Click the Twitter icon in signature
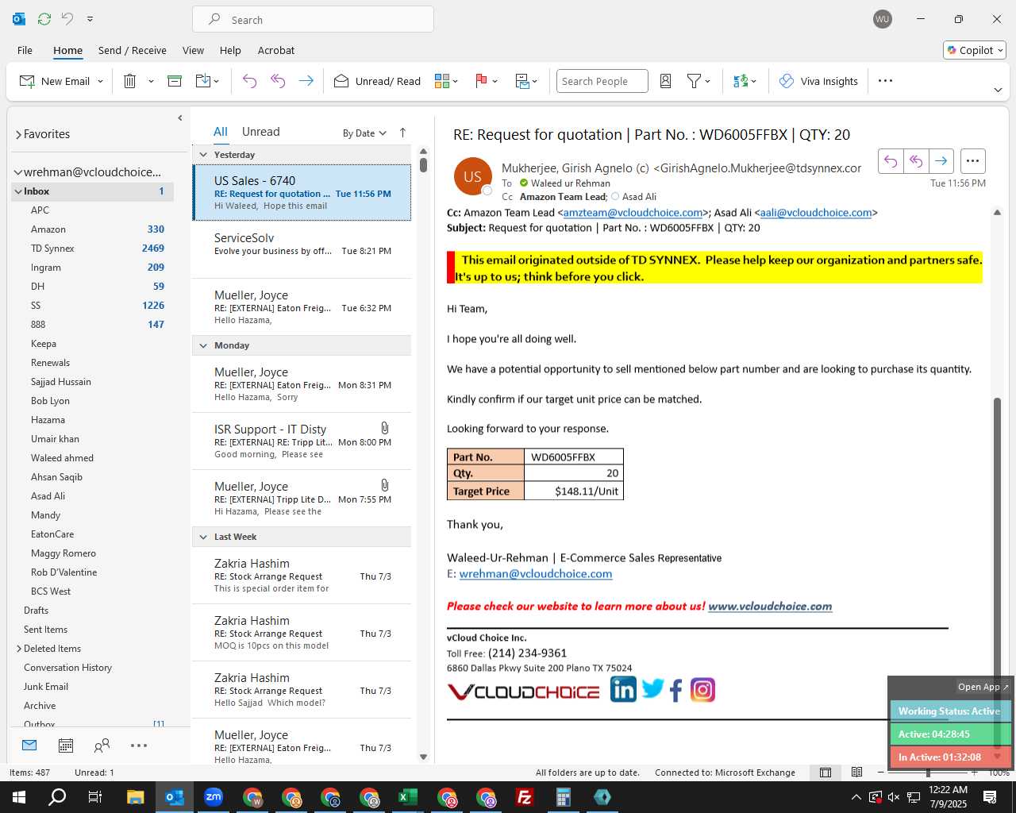The width and height of the screenshot is (1016, 813). click(x=652, y=688)
